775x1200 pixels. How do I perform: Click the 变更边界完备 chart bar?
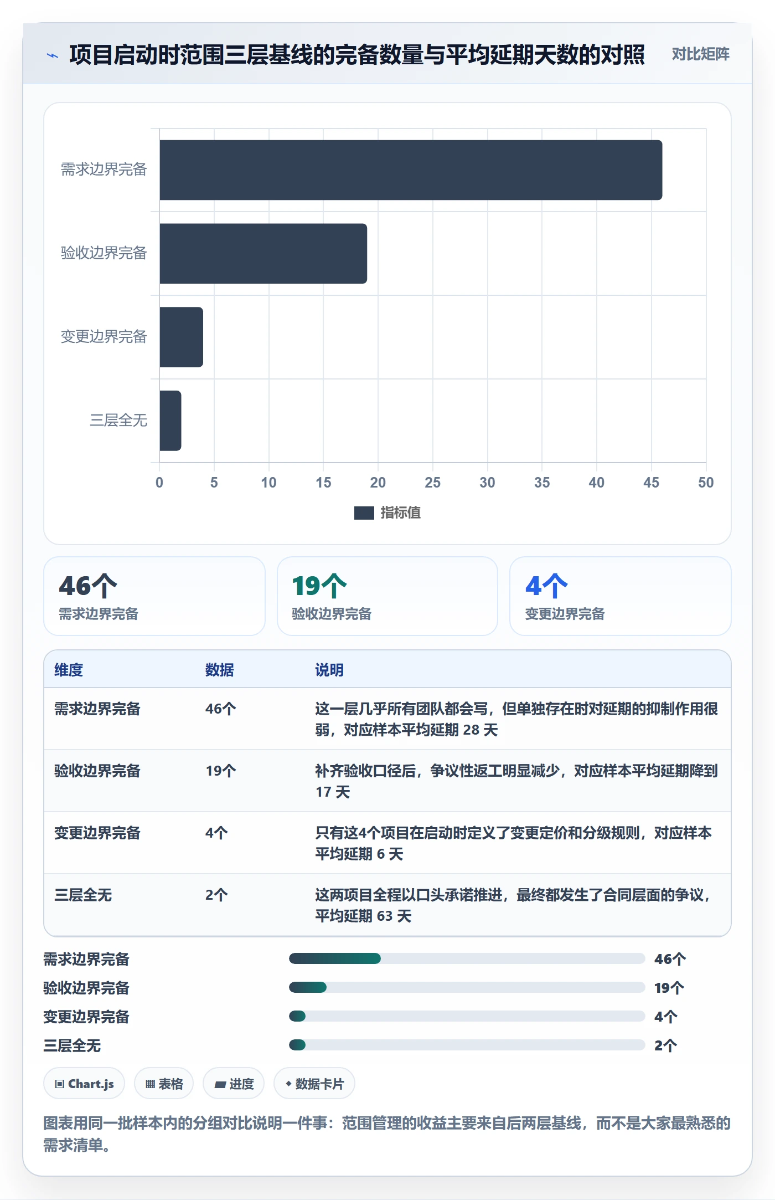click(x=182, y=337)
